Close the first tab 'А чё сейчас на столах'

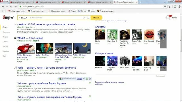click(33, 2)
